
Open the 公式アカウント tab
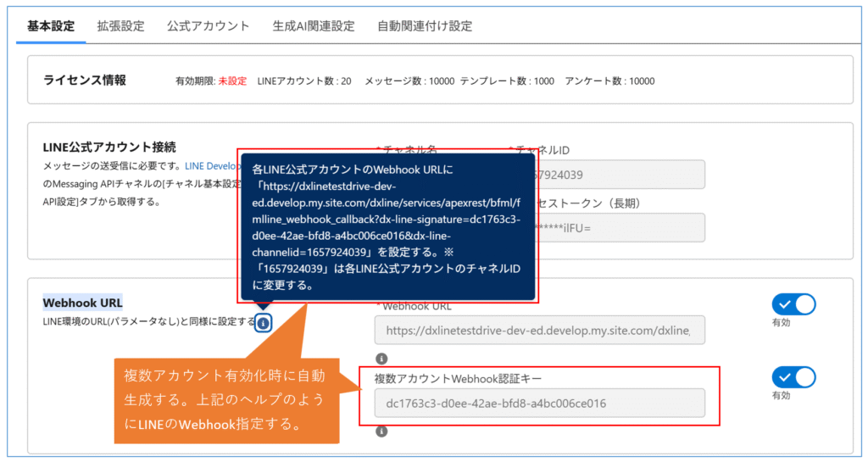(209, 26)
